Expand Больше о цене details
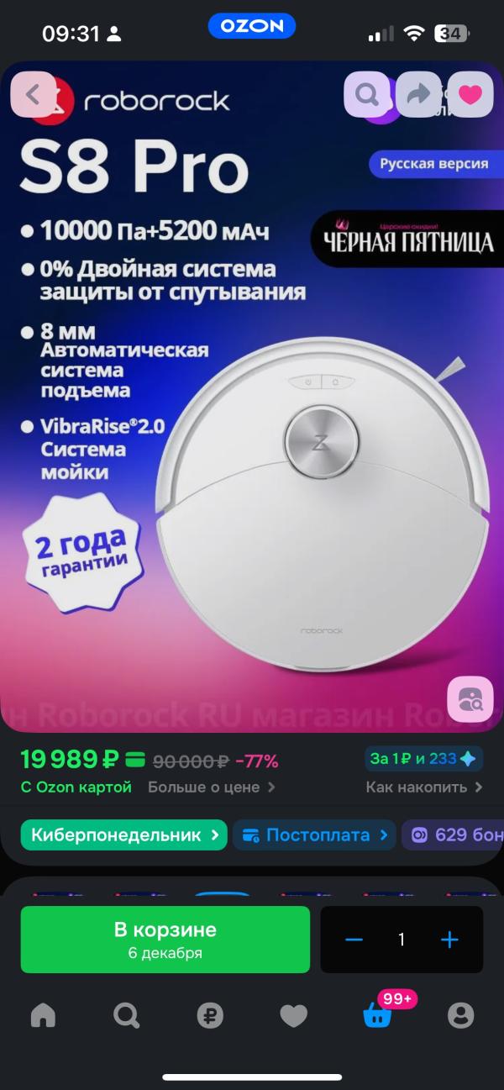The image size is (504, 1090). pyautogui.click(x=212, y=787)
